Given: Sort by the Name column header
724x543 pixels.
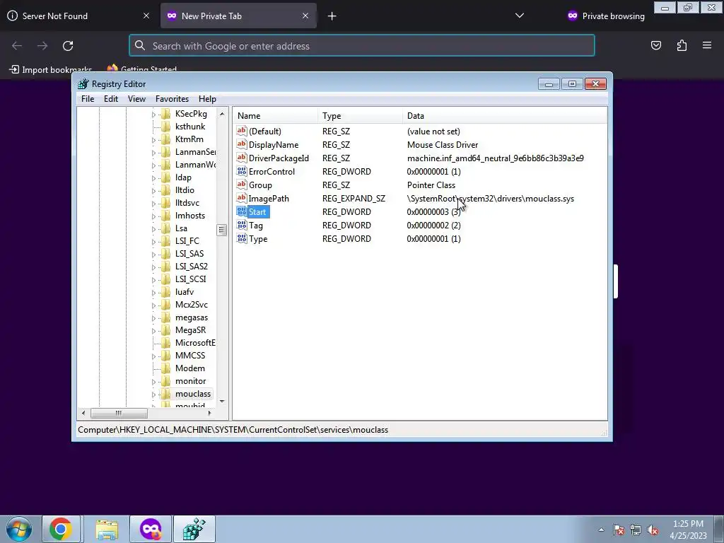Looking at the screenshot, I should coord(275,116).
